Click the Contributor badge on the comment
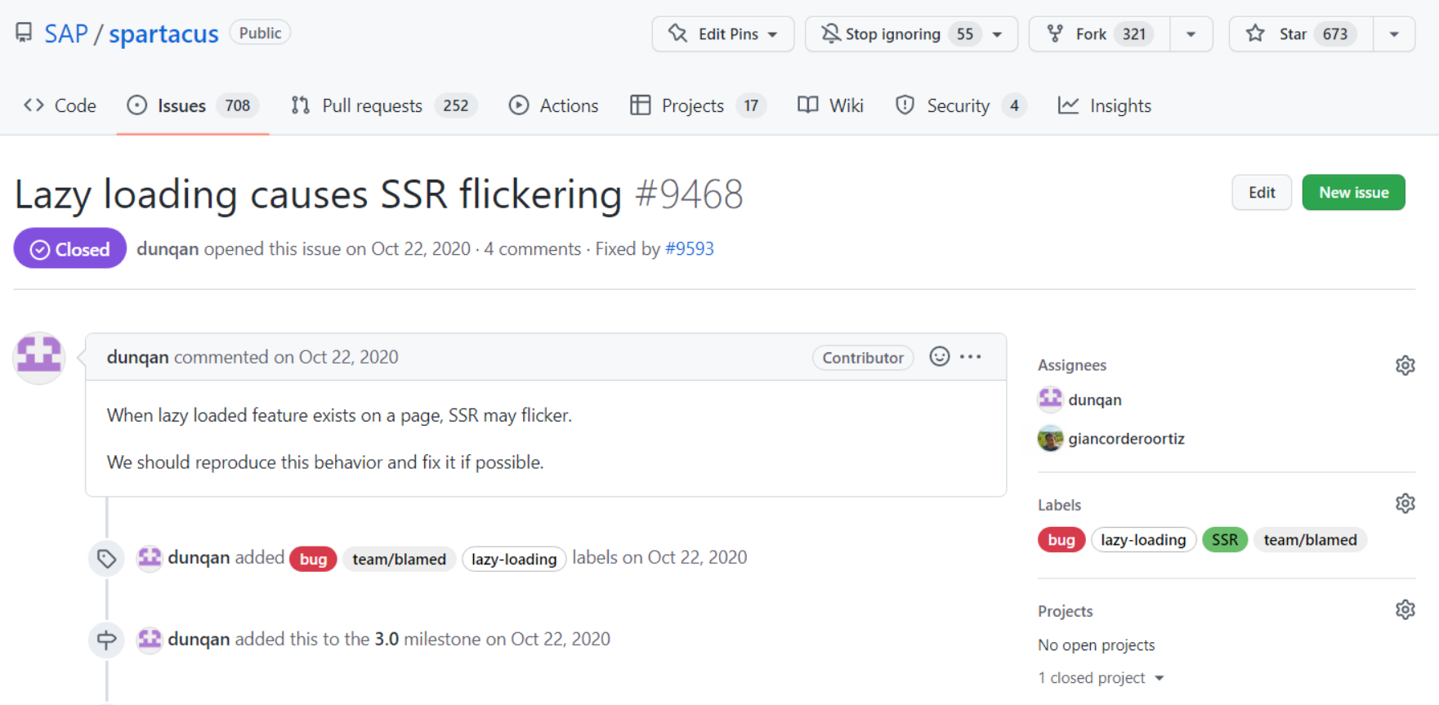The width and height of the screenshot is (1439, 705). [x=863, y=358]
